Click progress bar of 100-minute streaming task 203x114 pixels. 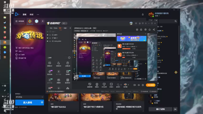point(126,49)
